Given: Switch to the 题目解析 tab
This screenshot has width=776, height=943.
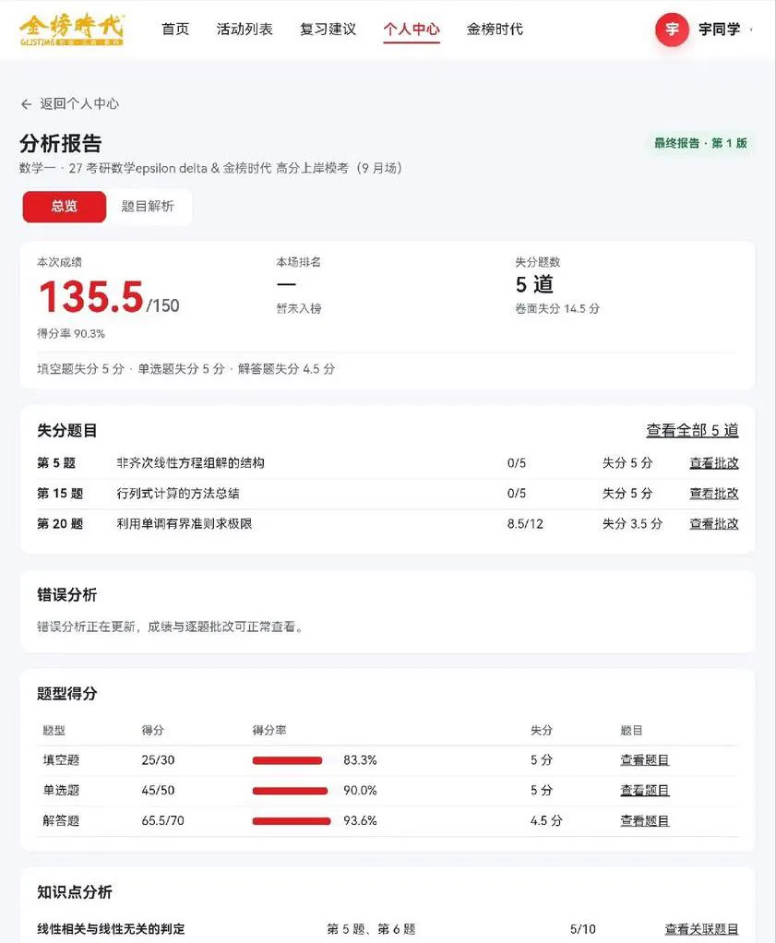Looking at the screenshot, I should (148, 207).
